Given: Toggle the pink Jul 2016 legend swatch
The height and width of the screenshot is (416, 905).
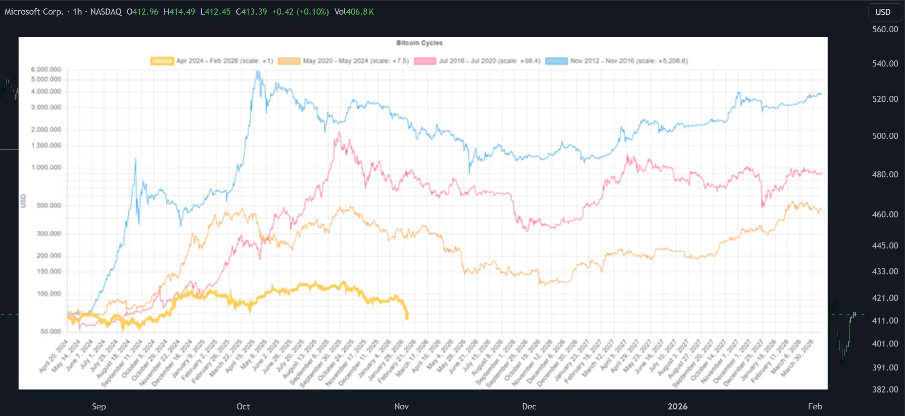Looking at the screenshot, I should click(425, 61).
